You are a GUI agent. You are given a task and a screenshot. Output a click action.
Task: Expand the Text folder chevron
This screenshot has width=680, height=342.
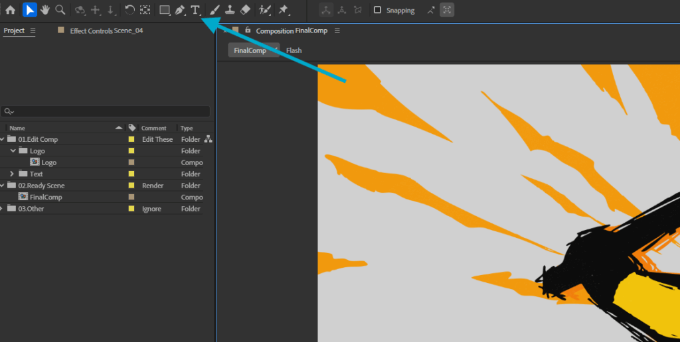pos(12,174)
